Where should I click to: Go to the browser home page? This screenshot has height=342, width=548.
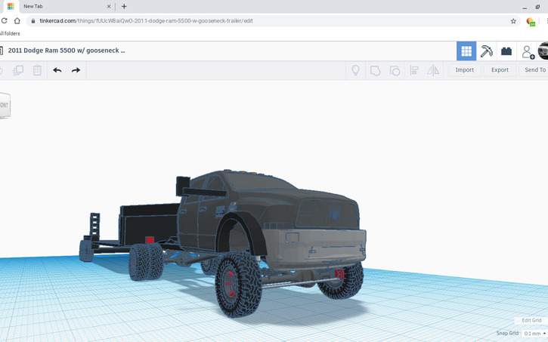click(x=17, y=21)
